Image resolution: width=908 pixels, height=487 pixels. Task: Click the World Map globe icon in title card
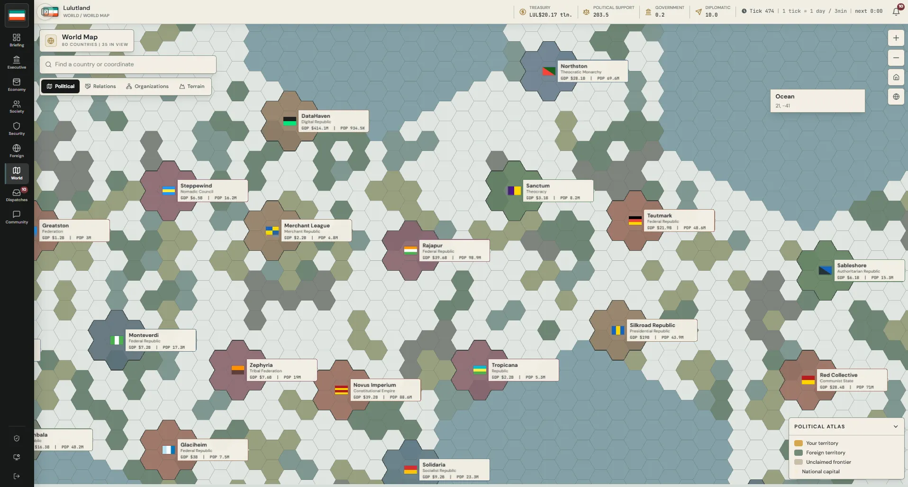coord(51,41)
